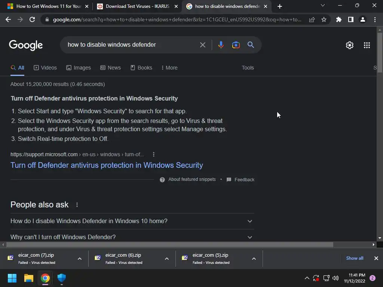Switch to the Books results tab
This screenshot has width=383, height=287.
pyautogui.click(x=141, y=68)
